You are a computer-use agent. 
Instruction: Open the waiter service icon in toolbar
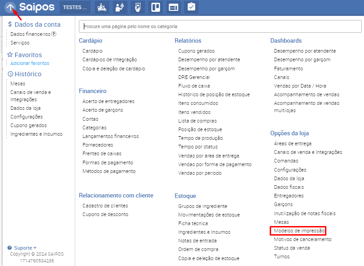(120, 8)
